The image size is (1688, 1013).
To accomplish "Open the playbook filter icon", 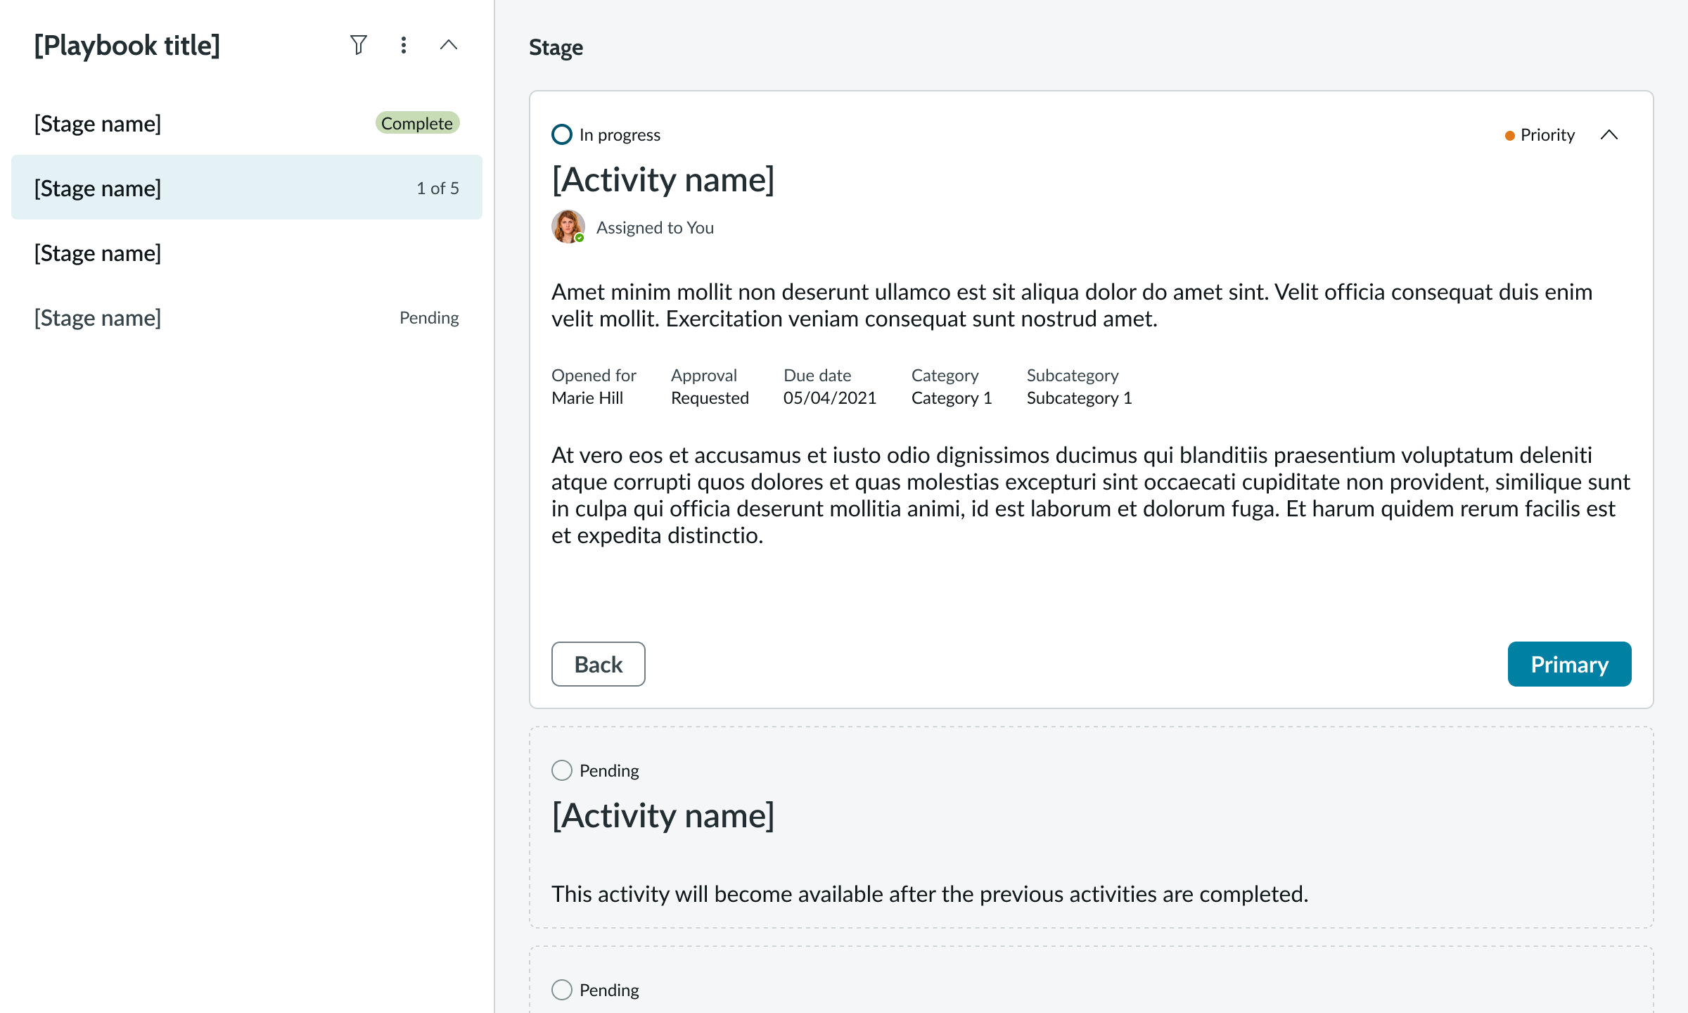I will (359, 45).
